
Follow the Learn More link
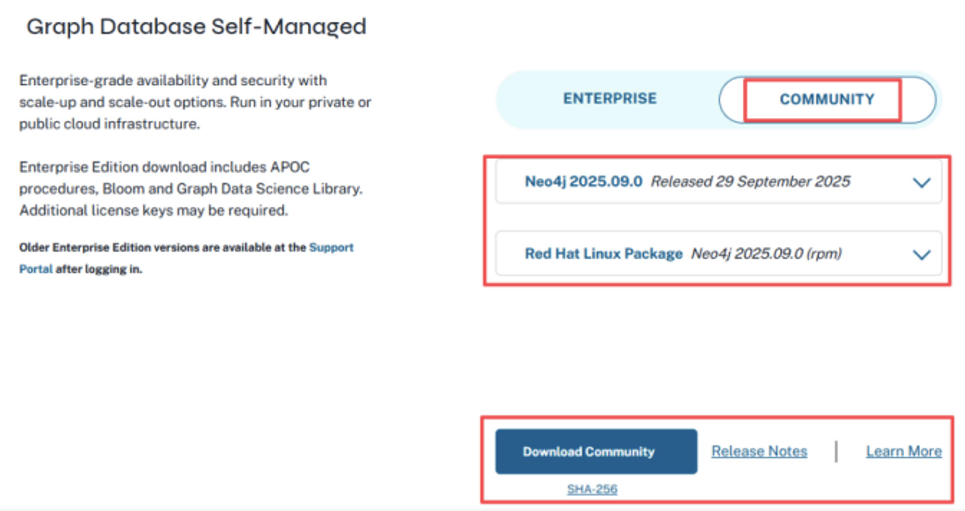904,451
